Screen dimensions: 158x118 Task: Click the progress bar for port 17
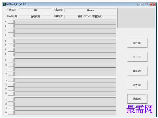pos(65,99)
